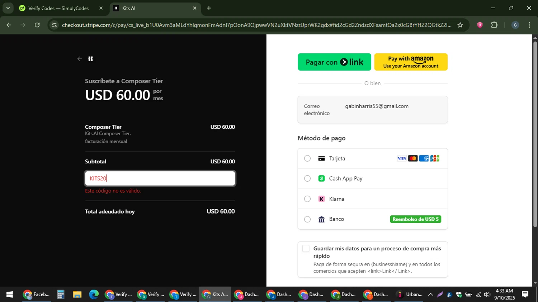This screenshot has height=302, width=538.
Task: Click the page's vertical scrollbar thumb
Action: [x=535, y=134]
